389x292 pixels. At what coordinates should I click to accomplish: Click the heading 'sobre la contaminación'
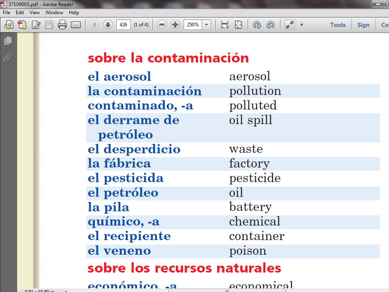tap(168, 58)
